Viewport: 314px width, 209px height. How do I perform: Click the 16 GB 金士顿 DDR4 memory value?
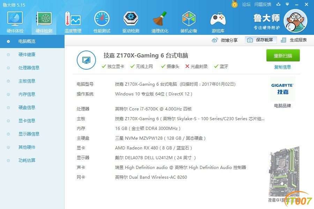pyautogui.click(x=148, y=129)
